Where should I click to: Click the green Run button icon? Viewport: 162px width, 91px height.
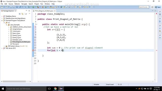click(33, 7)
